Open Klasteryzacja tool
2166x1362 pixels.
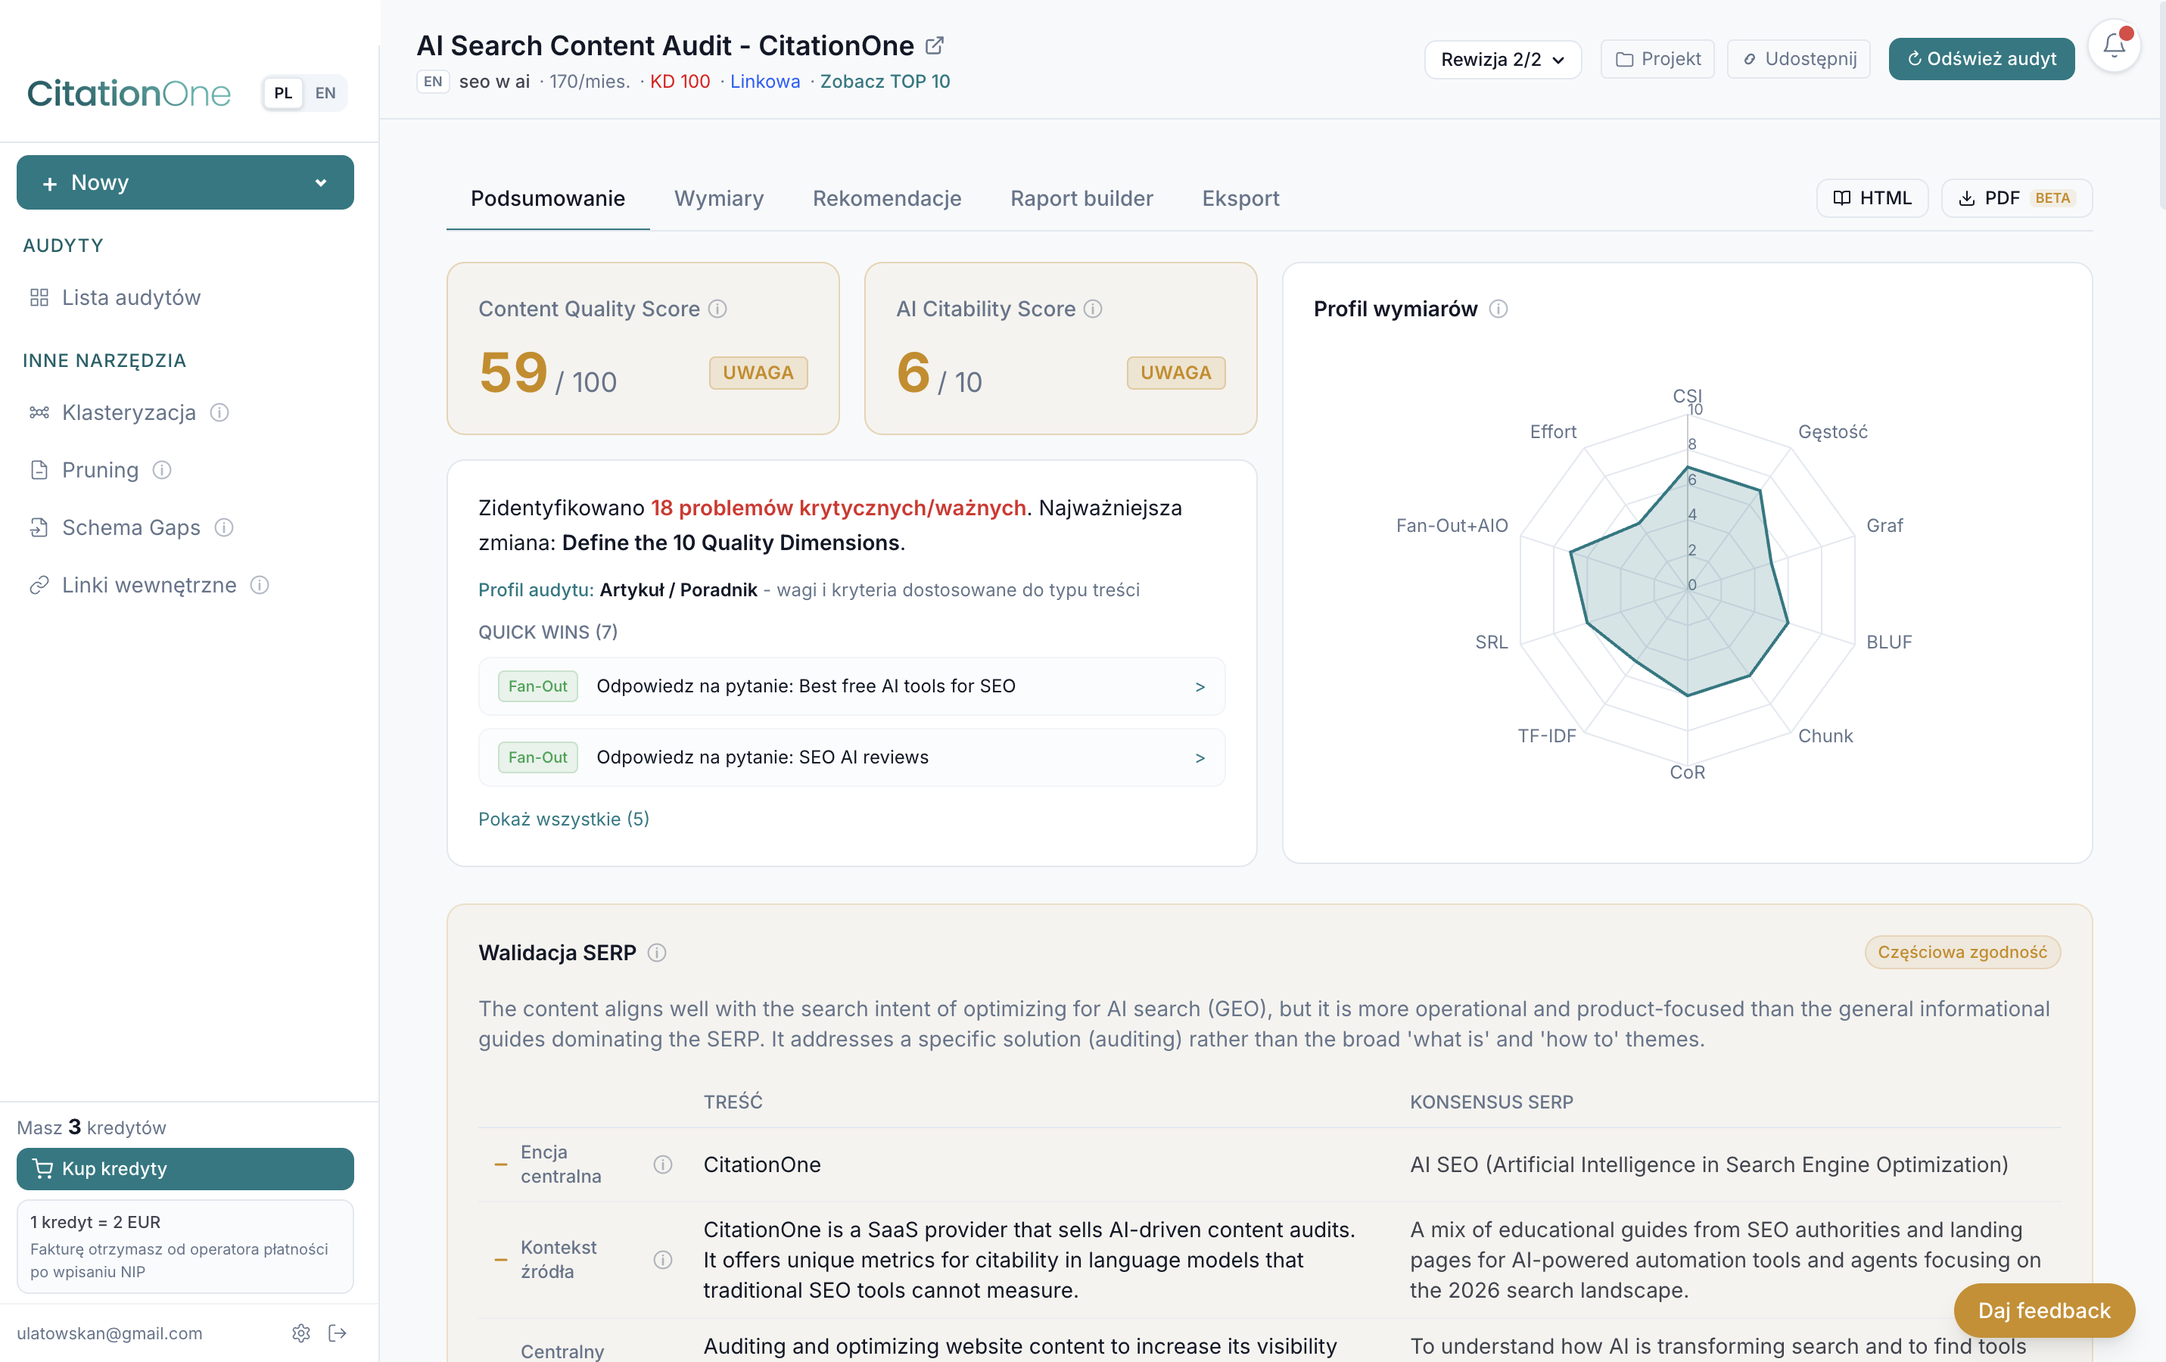129,412
